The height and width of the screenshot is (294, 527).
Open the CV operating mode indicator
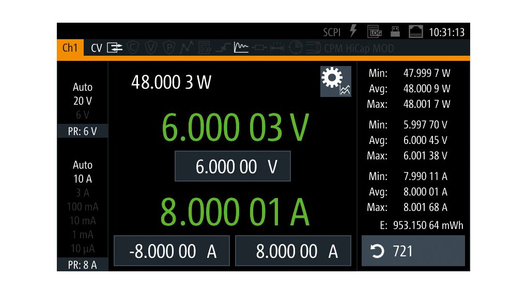(97, 48)
